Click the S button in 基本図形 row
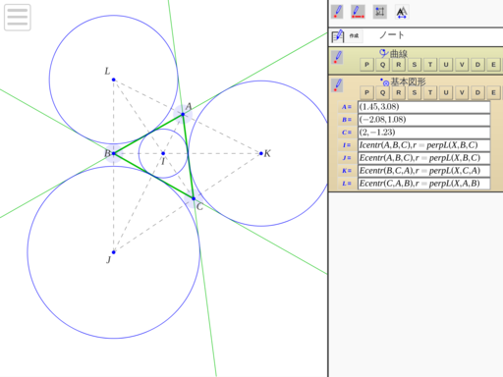The width and height of the screenshot is (503, 377). point(415,92)
